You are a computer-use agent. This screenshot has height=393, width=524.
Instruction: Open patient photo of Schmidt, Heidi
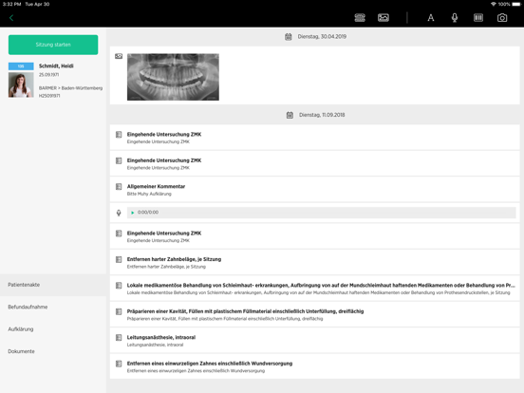[21, 84]
